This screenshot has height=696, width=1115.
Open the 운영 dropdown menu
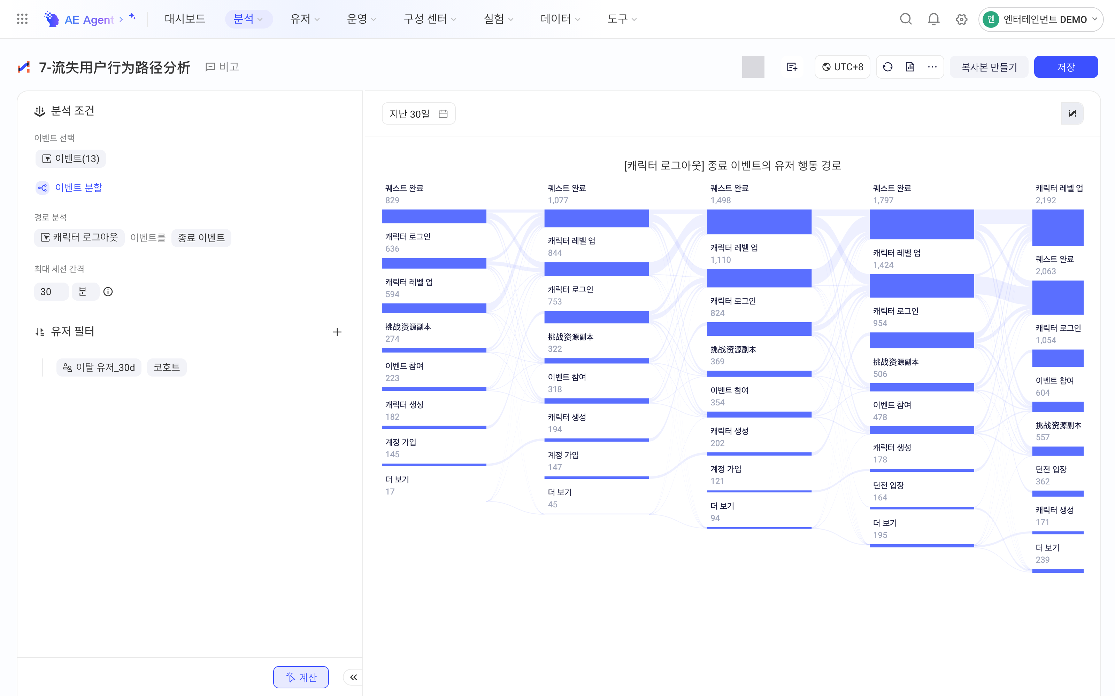361,19
